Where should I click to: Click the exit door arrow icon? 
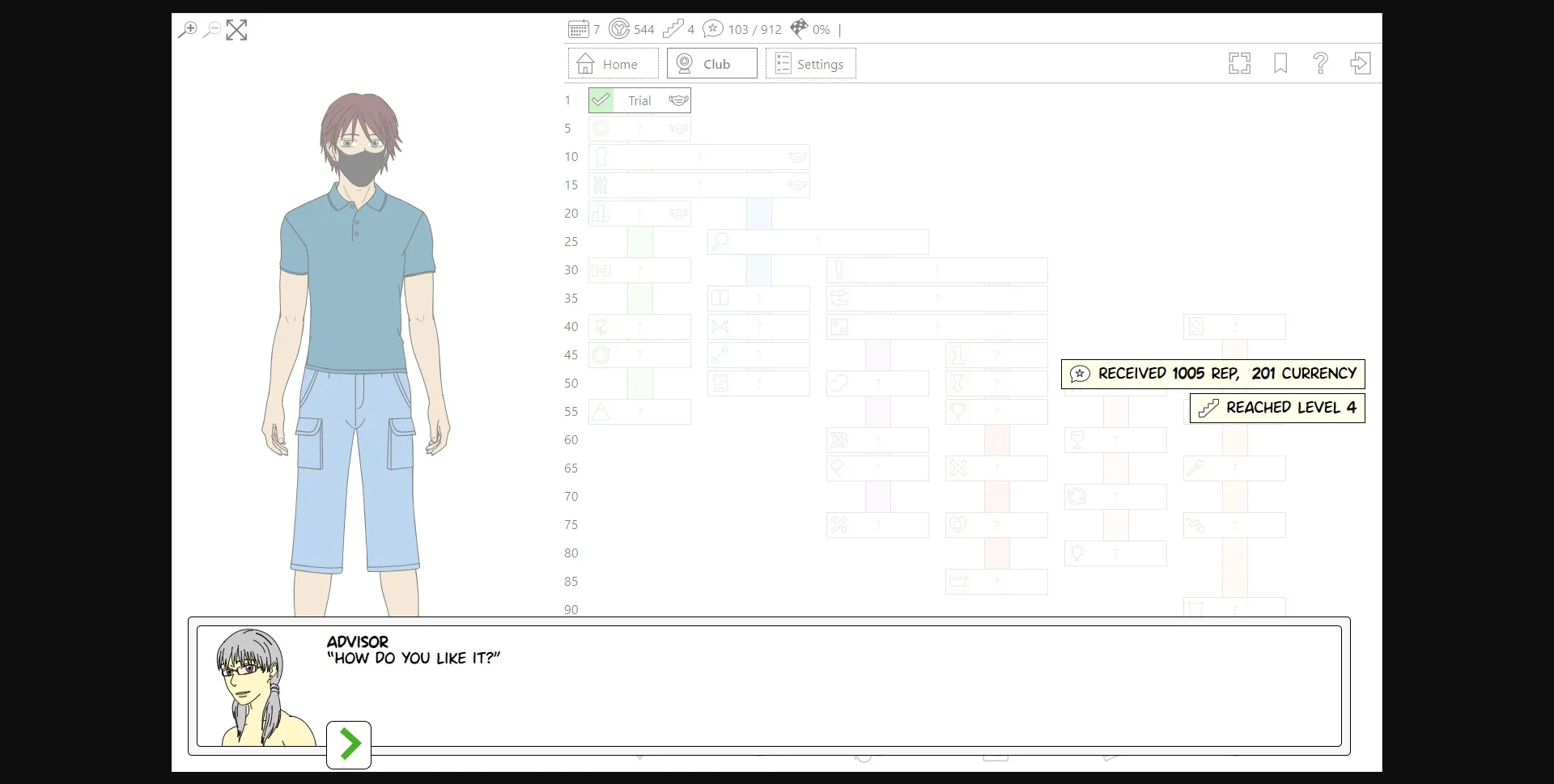click(1361, 63)
